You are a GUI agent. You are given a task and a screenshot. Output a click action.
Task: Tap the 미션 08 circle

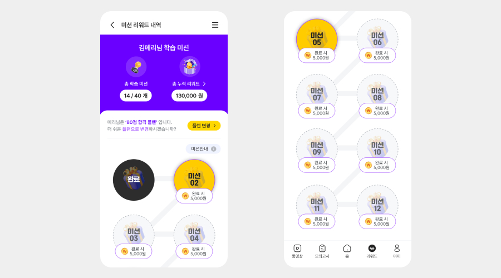pyautogui.click(x=377, y=94)
